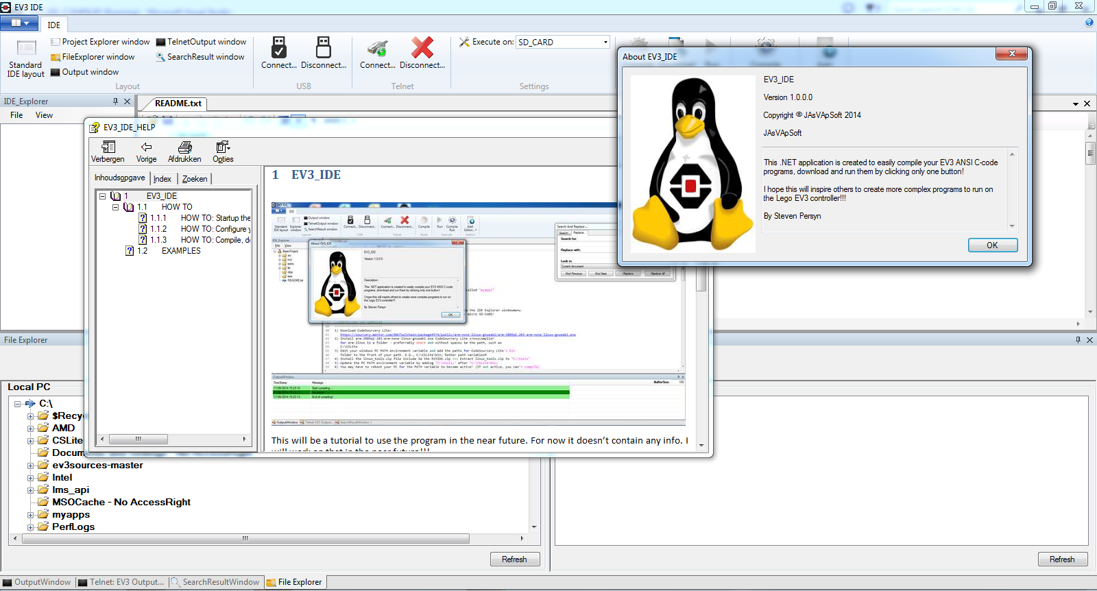Select HOW TO: Configure help topic
Image resolution: width=1097 pixels, height=591 pixels.
tap(215, 229)
